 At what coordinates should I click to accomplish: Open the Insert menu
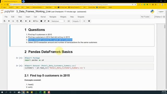pyautogui.click(x=28, y=17)
